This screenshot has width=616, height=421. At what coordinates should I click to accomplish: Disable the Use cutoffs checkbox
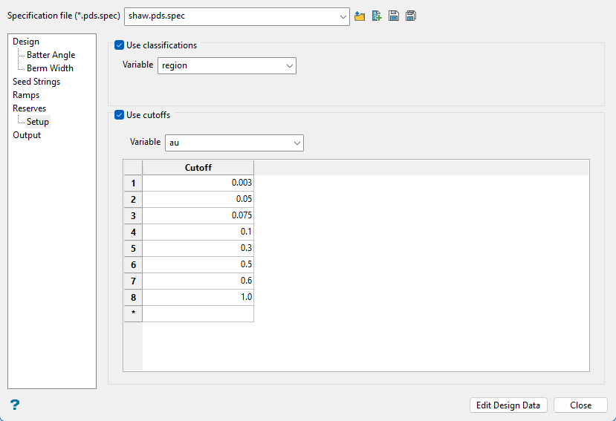pyautogui.click(x=120, y=115)
